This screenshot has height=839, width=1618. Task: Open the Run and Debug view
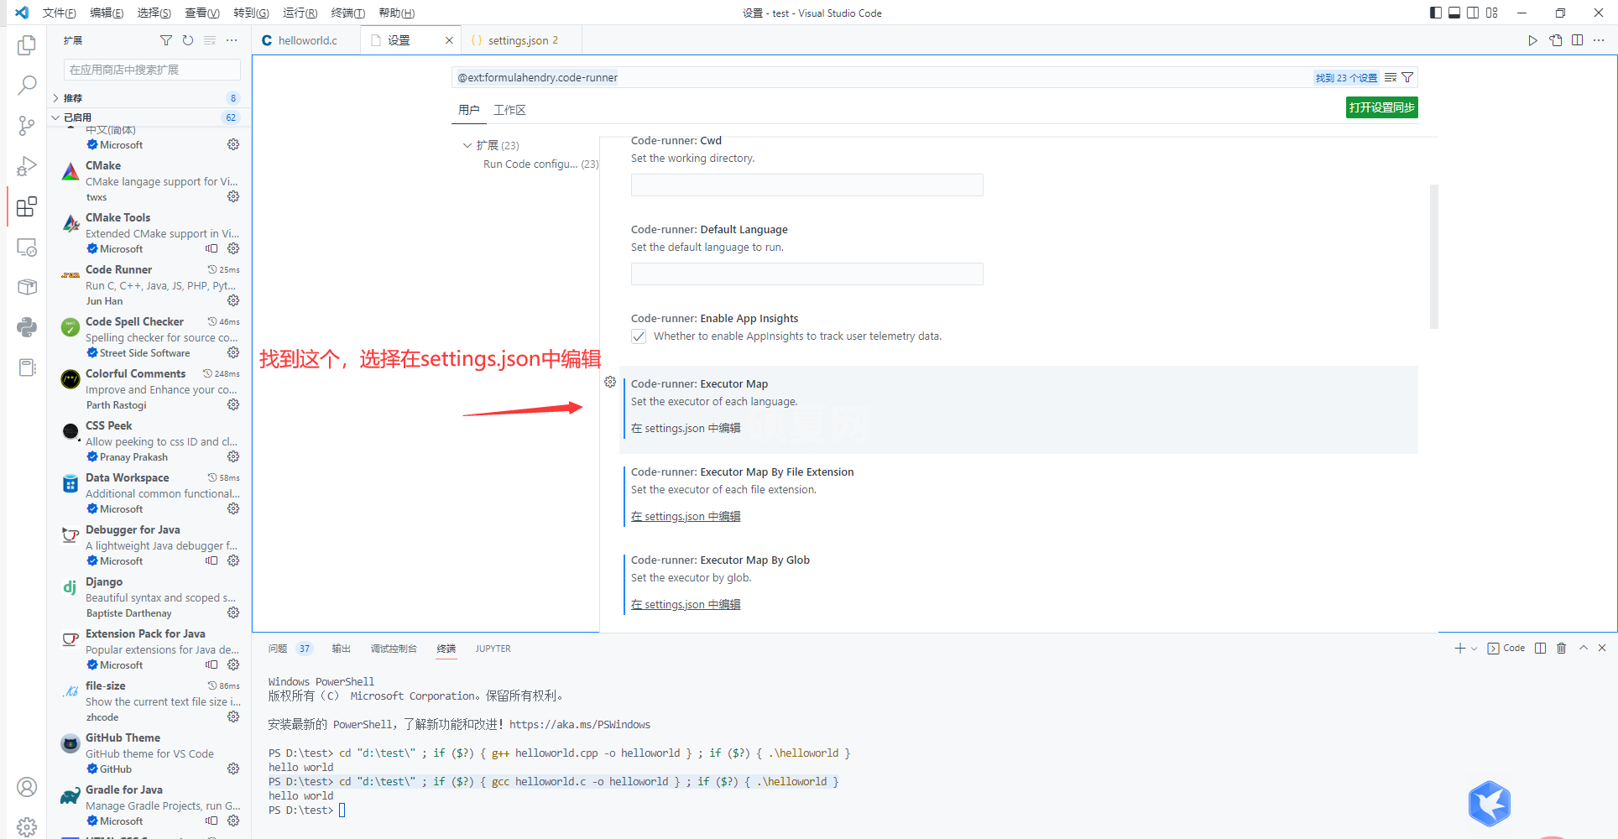coord(27,166)
